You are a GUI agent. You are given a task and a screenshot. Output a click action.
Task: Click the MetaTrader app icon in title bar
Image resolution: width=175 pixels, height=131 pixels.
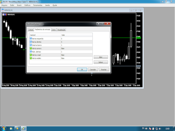[x=1, y=2]
